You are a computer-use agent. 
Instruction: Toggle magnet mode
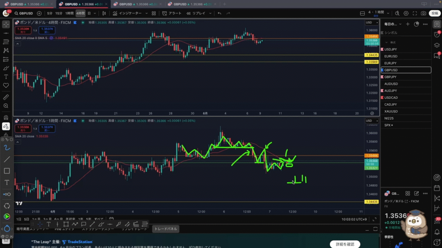coord(6,118)
